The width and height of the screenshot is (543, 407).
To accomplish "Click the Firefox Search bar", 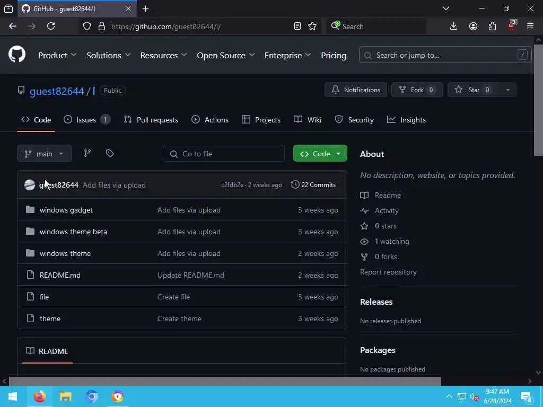I will coord(376,26).
